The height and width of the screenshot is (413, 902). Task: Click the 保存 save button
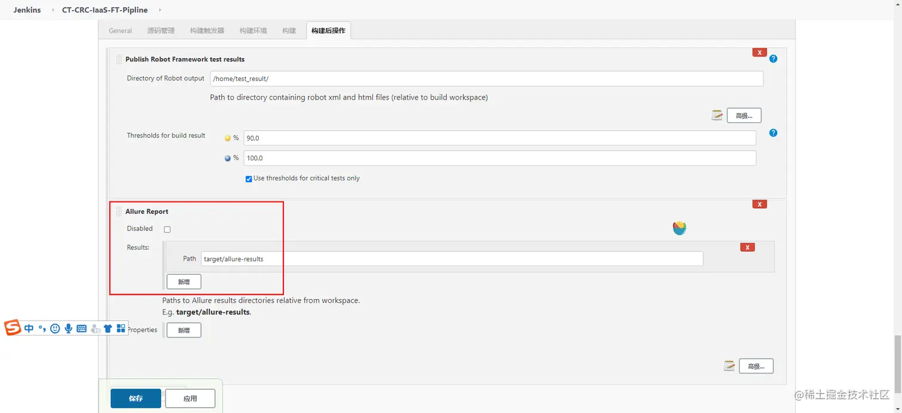click(136, 398)
